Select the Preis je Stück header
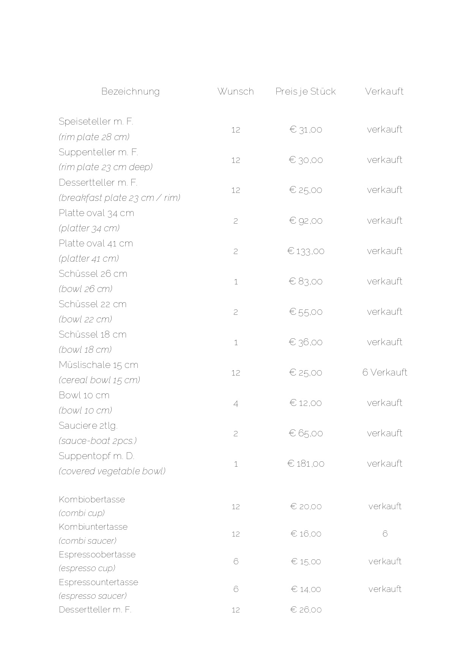Image resolution: width=471 pixels, height=666 pixels. tap(306, 92)
